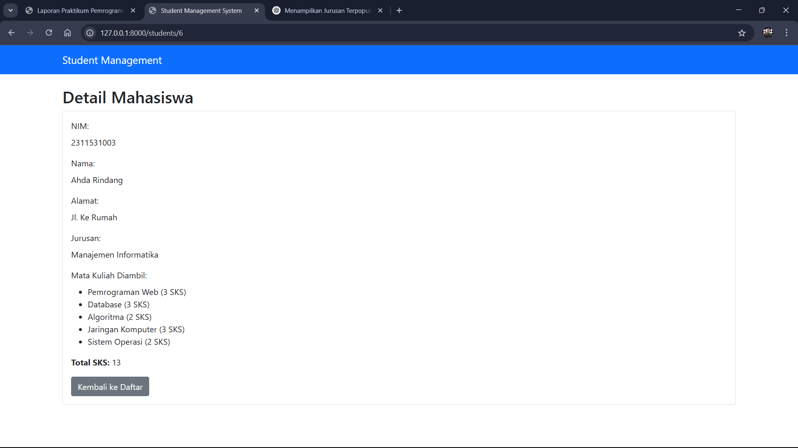Switch to Laporan Praktikum Pemrograman tab
Viewport: 798px width, 448px height.
pos(80,10)
